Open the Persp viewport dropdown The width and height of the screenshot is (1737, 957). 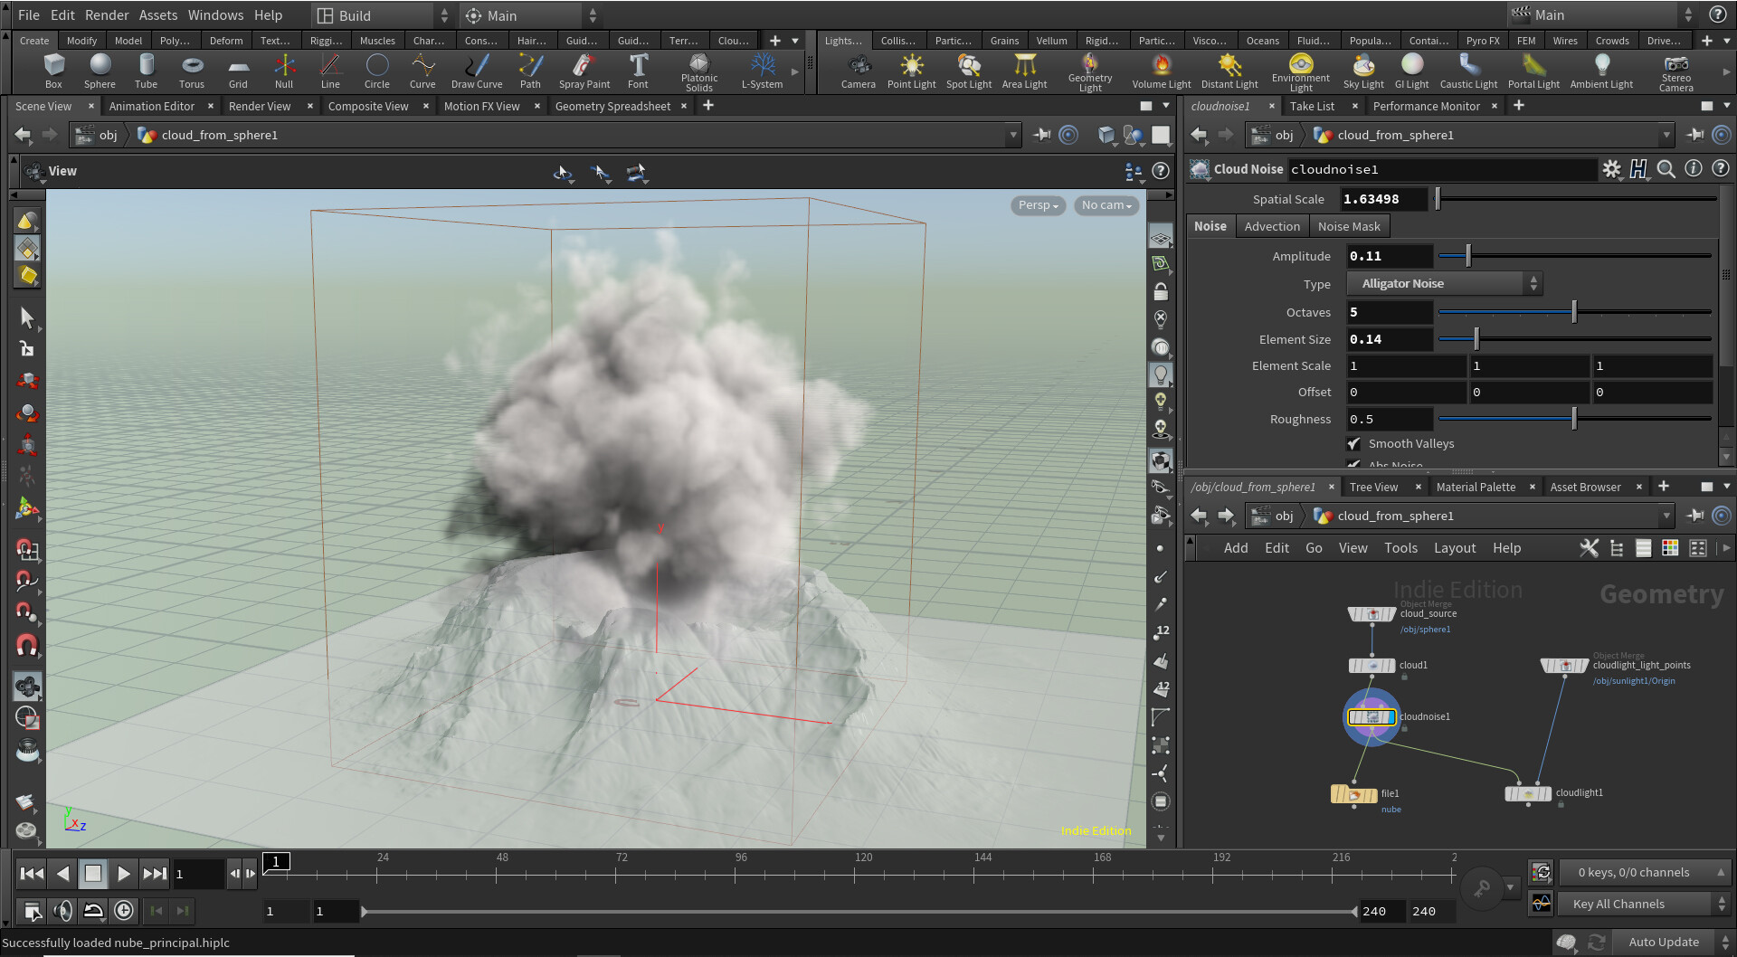[1037, 205]
